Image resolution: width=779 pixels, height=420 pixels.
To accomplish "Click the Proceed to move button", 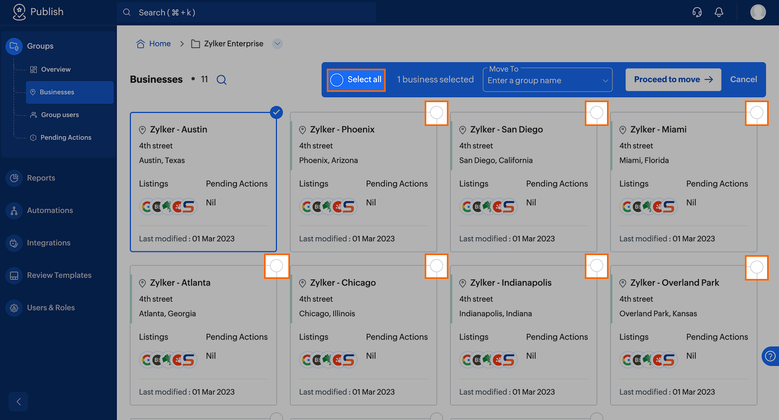I will point(674,79).
